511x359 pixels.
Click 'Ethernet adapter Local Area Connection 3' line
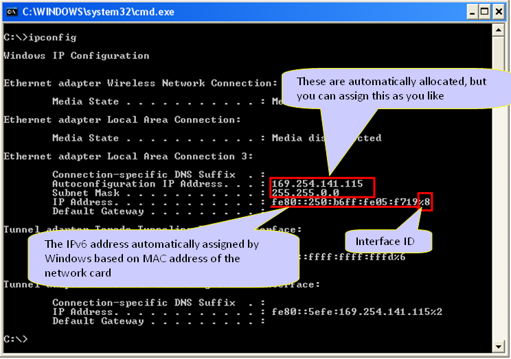[x=128, y=157]
